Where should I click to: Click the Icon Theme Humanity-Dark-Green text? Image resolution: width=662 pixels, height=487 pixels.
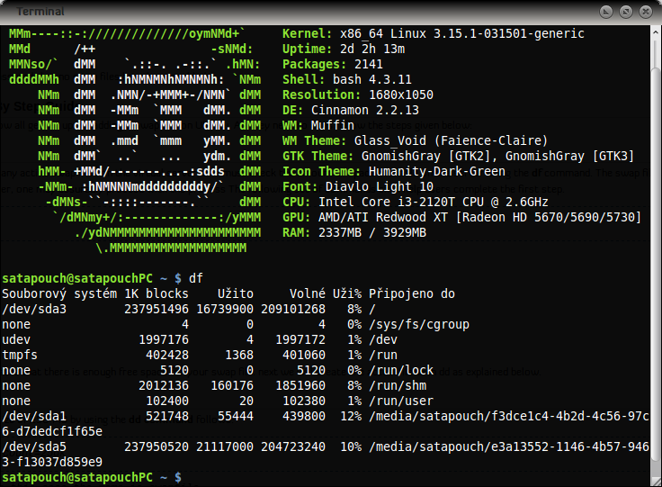[393, 171]
